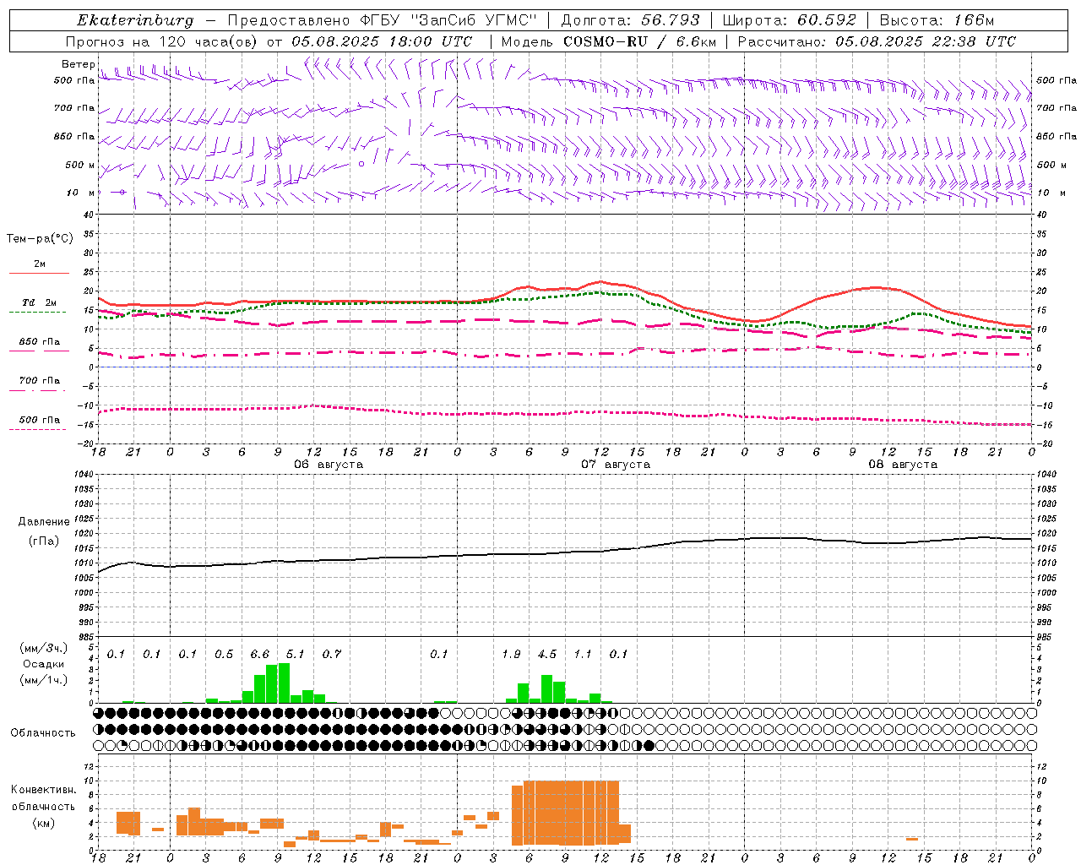Click the 'Конвективн.' convective cloud label

point(43,790)
